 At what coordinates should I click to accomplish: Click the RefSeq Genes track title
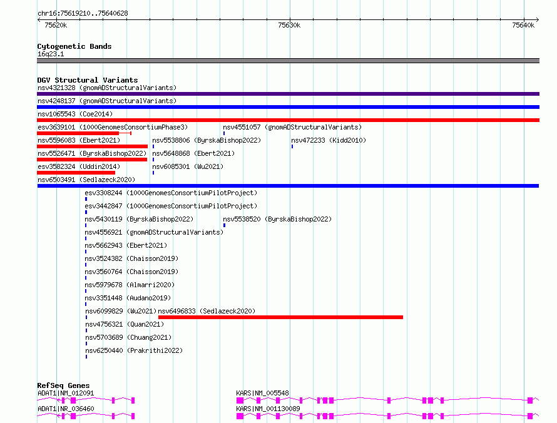coord(63,385)
